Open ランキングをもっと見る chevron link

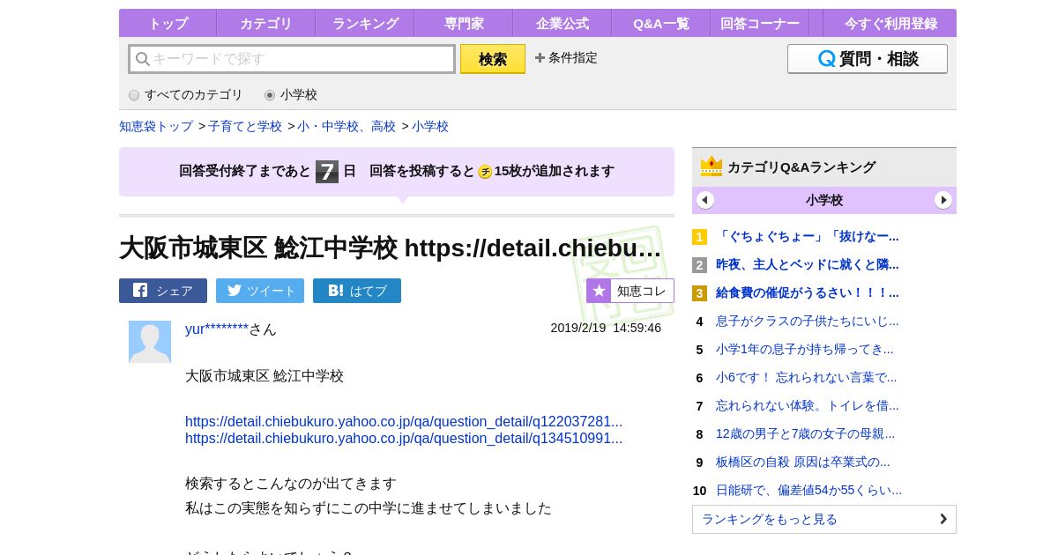pos(824,519)
